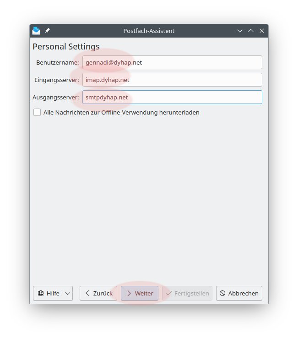Viewport: 298px width, 339px height.
Task: Click the Benutzername label
Action: click(57, 62)
